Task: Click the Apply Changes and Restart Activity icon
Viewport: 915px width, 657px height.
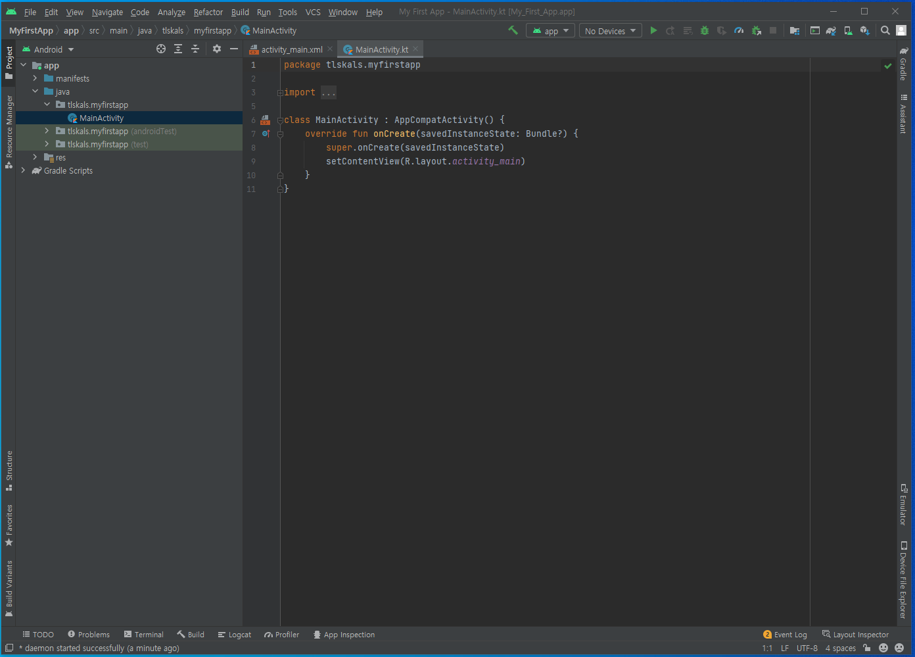Action: [670, 30]
